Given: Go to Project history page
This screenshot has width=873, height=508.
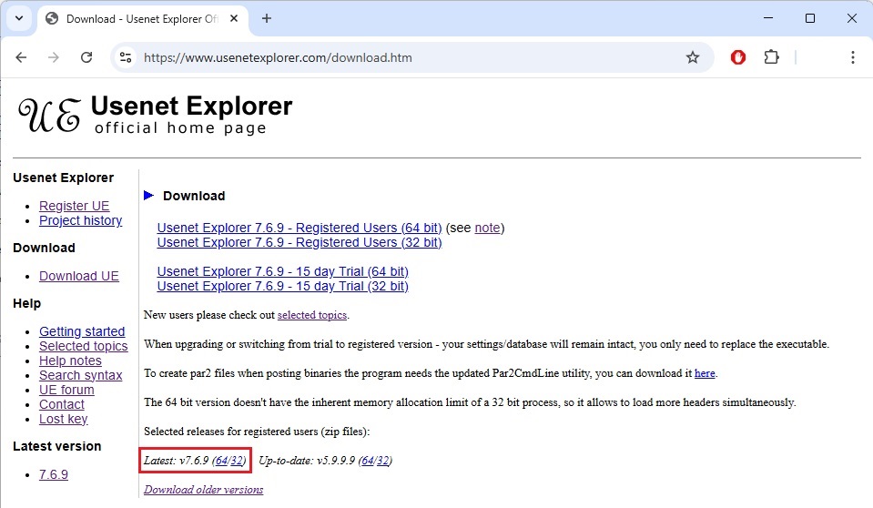Looking at the screenshot, I should 80,220.
